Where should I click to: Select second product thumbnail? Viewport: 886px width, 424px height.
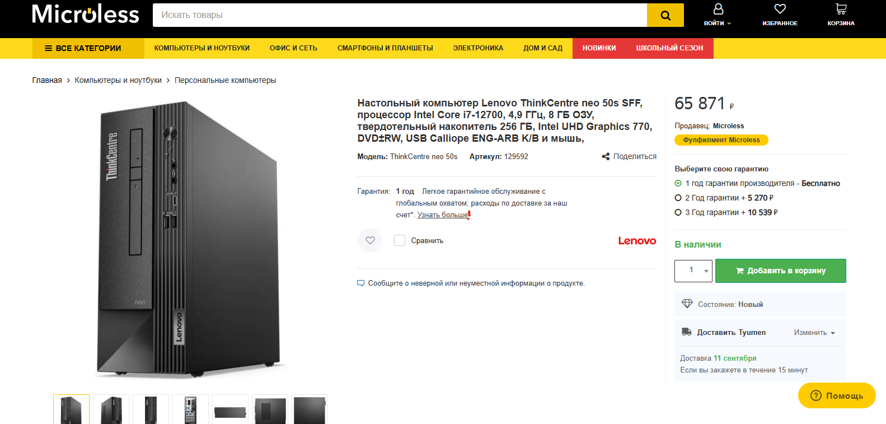pos(111,409)
